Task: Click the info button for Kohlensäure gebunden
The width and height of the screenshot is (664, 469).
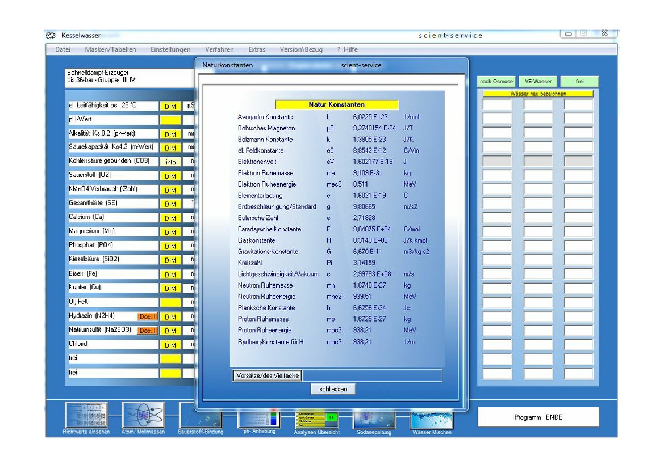Action: pyautogui.click(x=170, y=162)
